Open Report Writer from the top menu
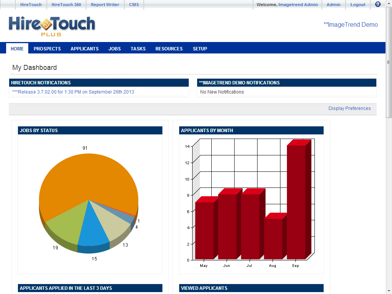 pos(105,4)
